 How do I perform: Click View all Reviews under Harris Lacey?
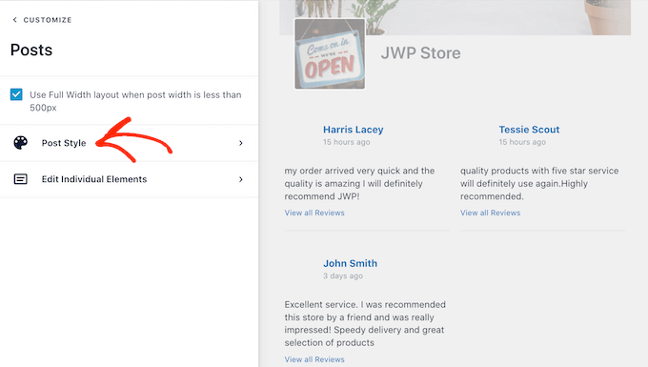coord(314,213)
